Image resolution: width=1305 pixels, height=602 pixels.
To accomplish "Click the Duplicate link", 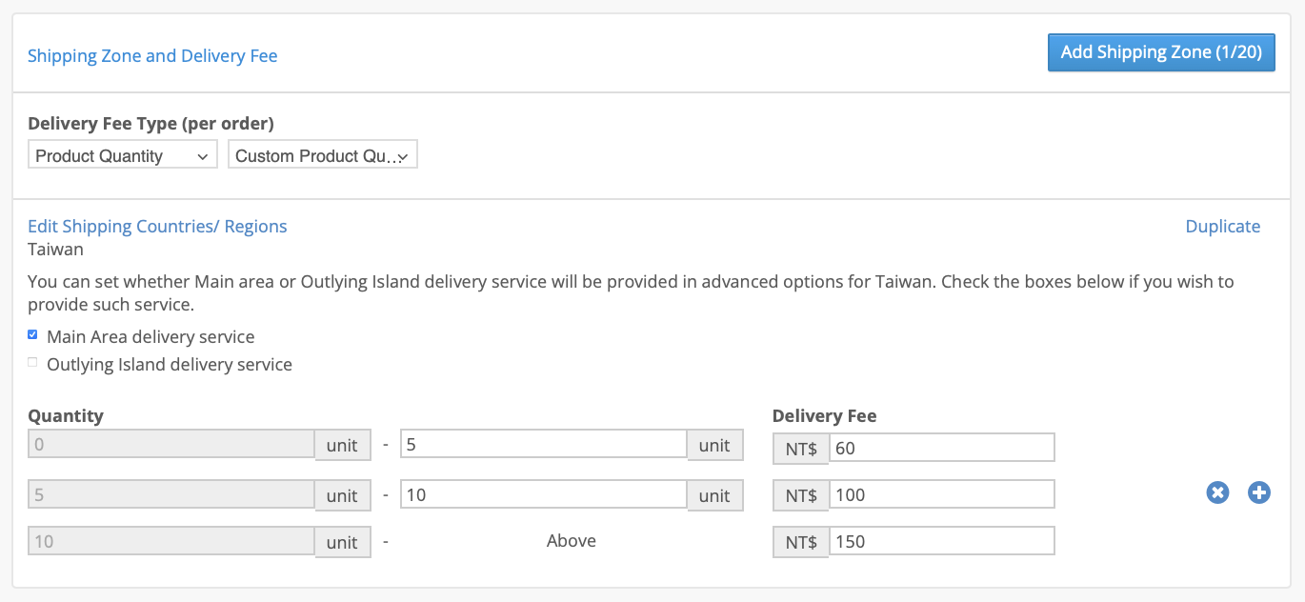I will point(1222,226).
